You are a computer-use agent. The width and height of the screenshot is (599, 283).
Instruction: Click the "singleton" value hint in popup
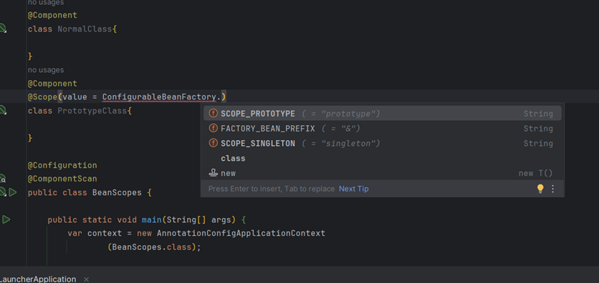point(341,143)
